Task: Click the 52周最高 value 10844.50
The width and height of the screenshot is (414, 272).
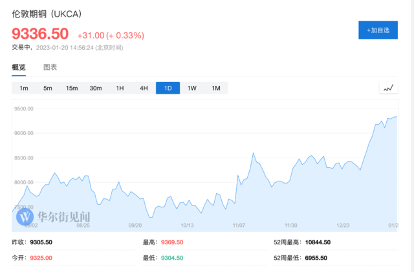Action: pos(318,242)
